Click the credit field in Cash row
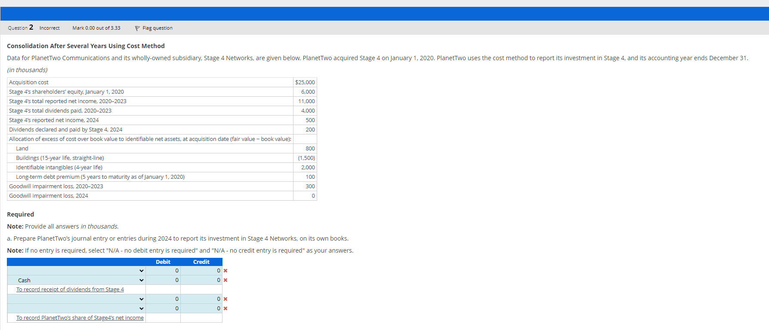This screenshot has height=330, width=769. point(201,280)
